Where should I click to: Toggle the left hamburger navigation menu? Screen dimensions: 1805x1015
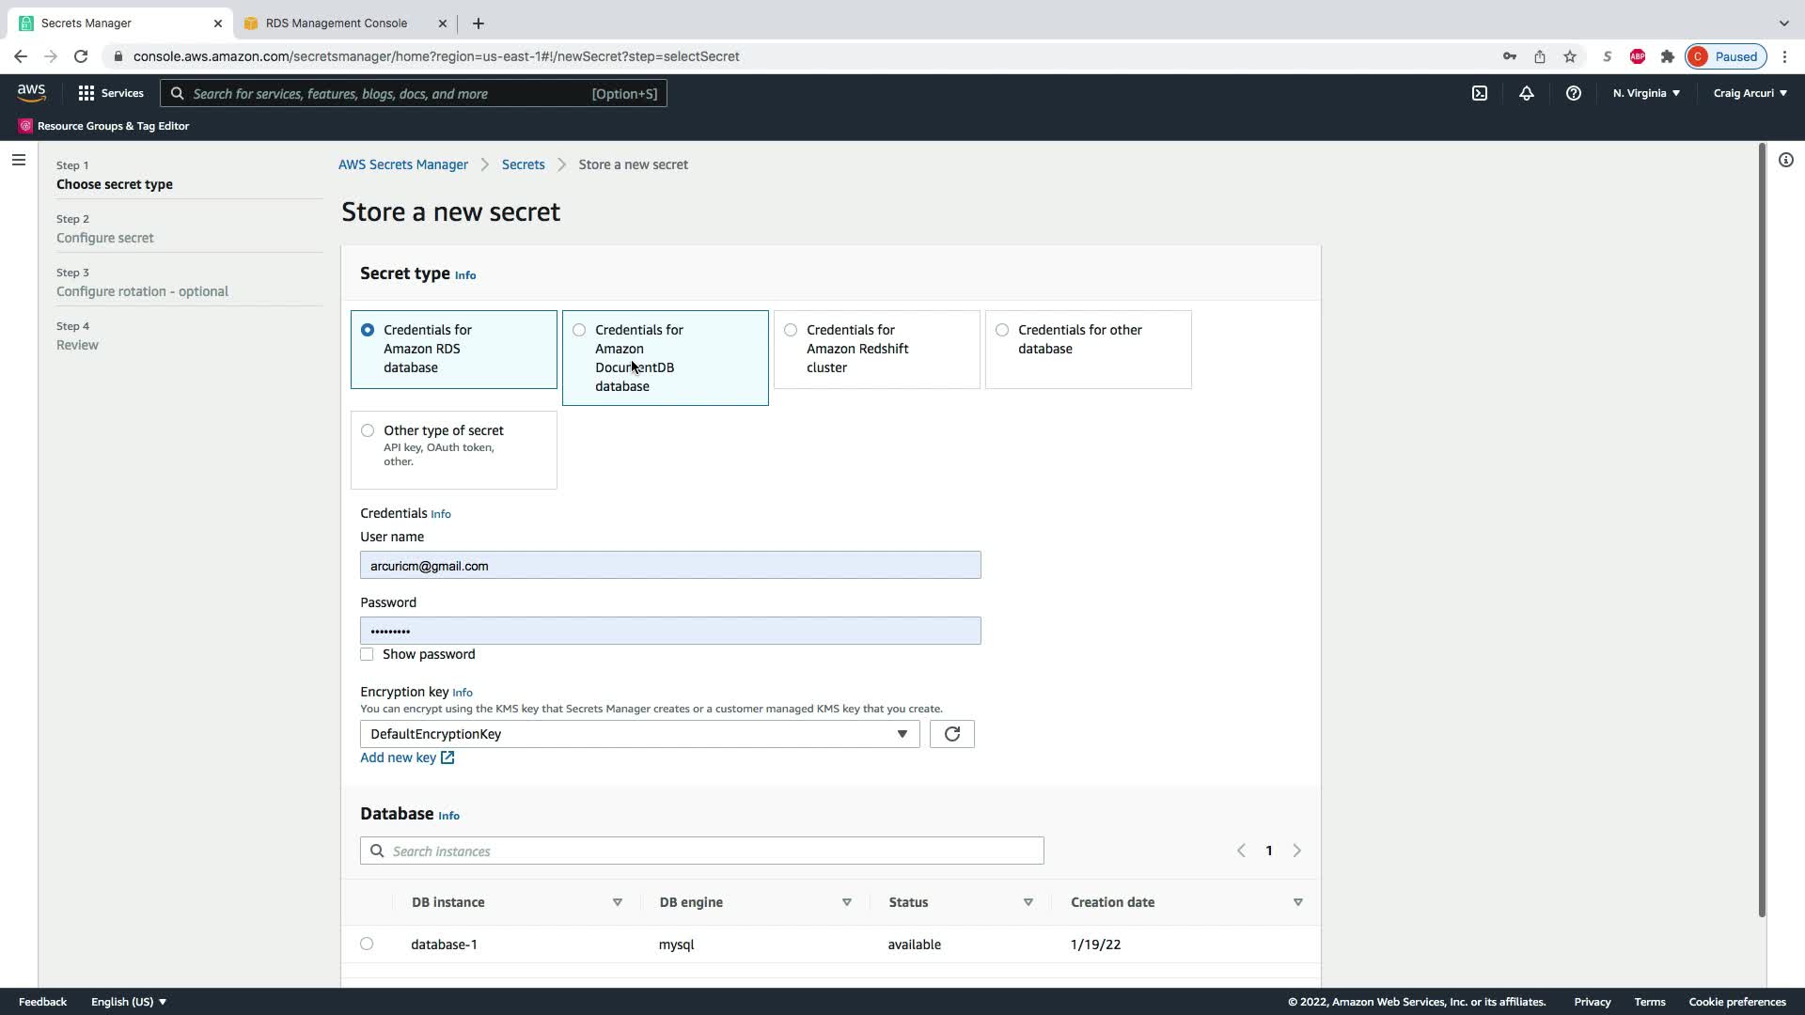[18, 160]
